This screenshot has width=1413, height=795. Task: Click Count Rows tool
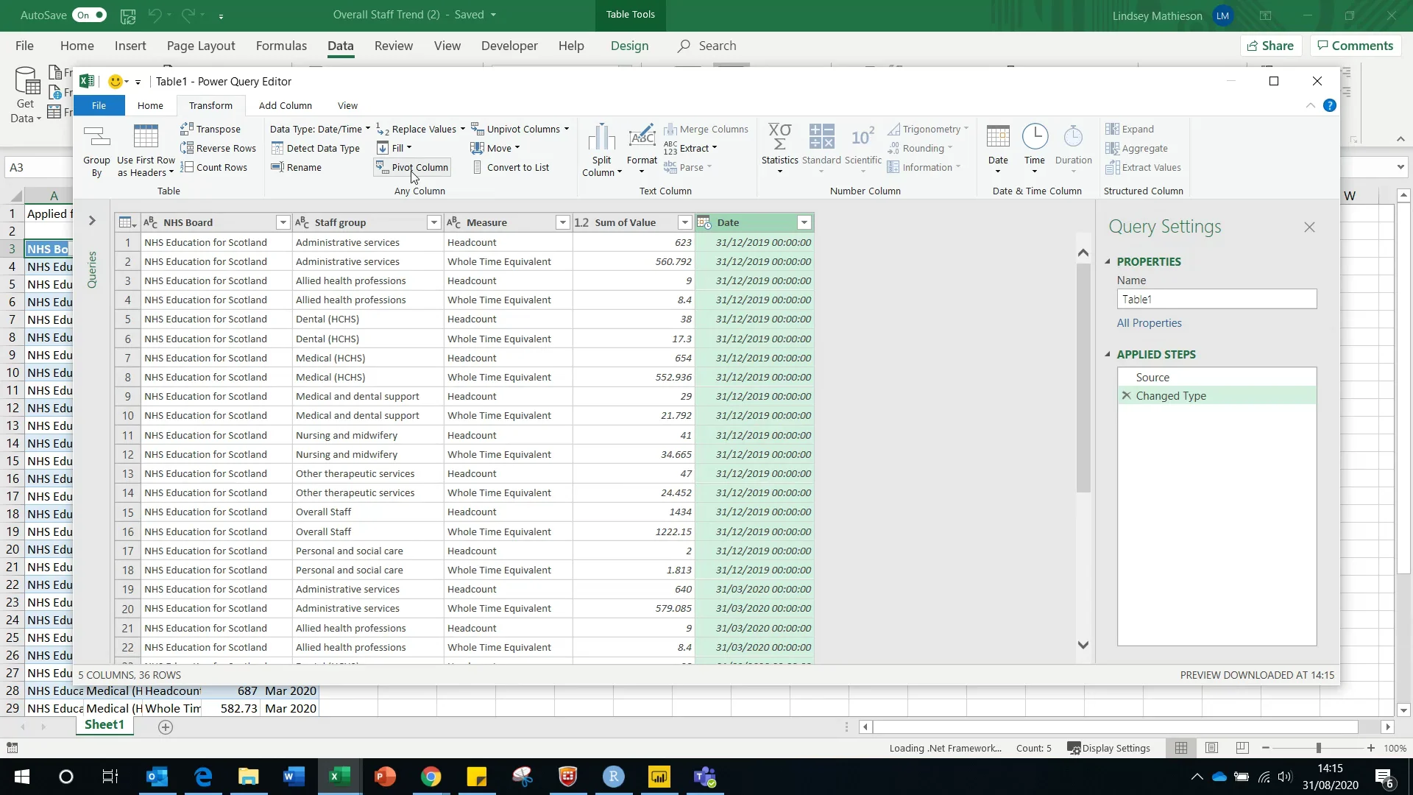coord(214,167)
